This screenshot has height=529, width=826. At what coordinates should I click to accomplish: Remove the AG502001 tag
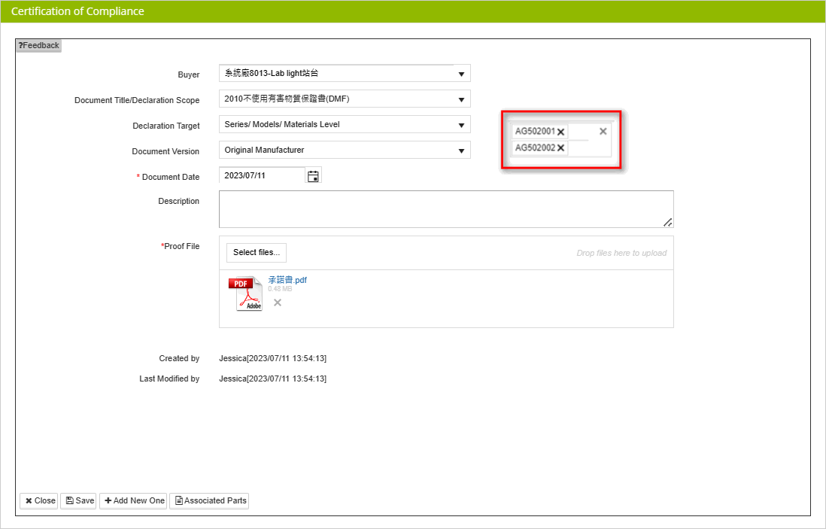coord(561,132)
